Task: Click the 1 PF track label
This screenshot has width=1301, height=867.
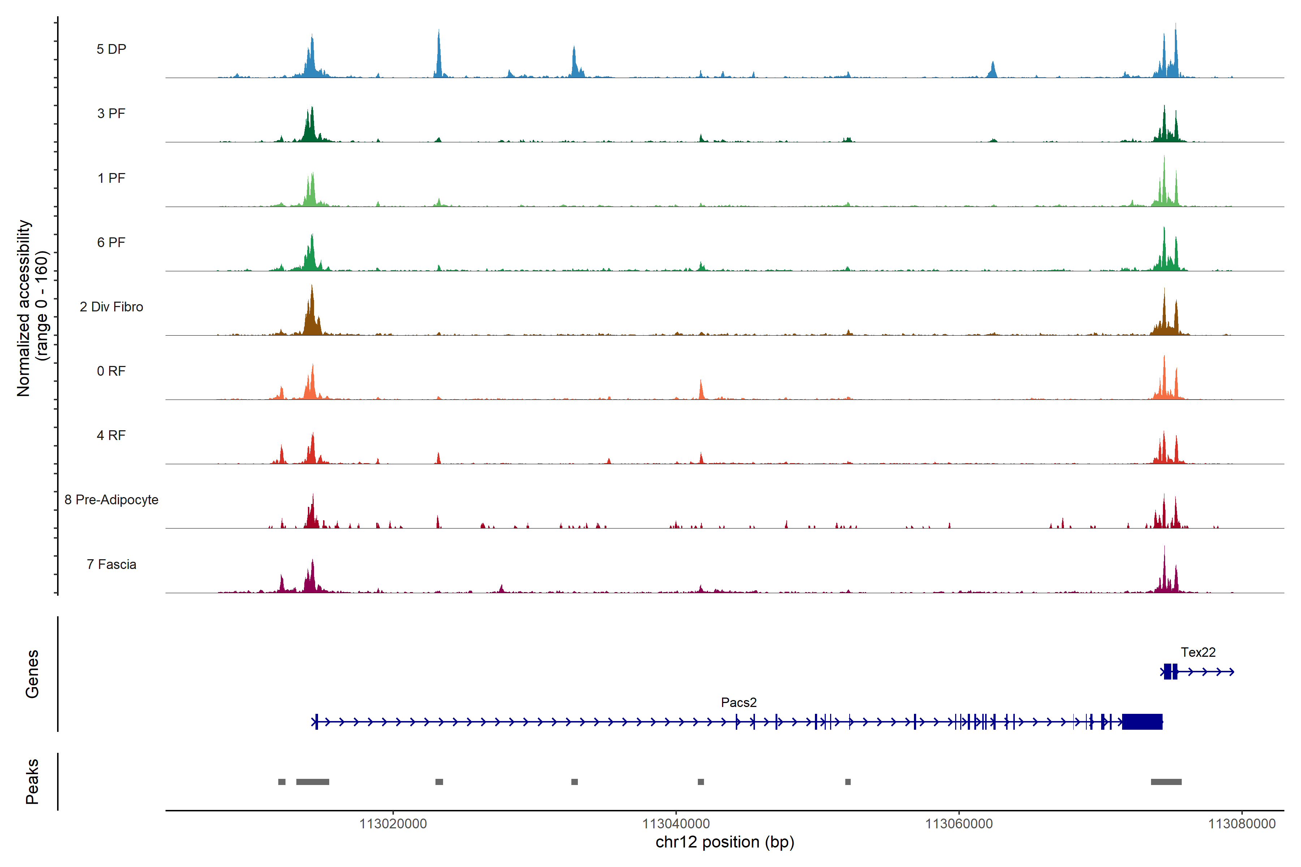Action: coord(111,178)
